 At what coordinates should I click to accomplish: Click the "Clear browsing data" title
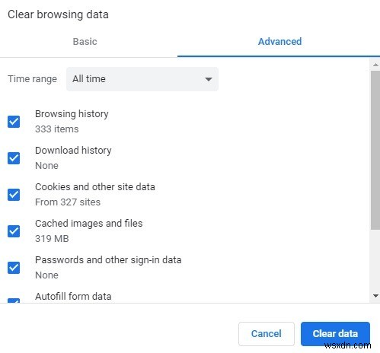point(58,14)
